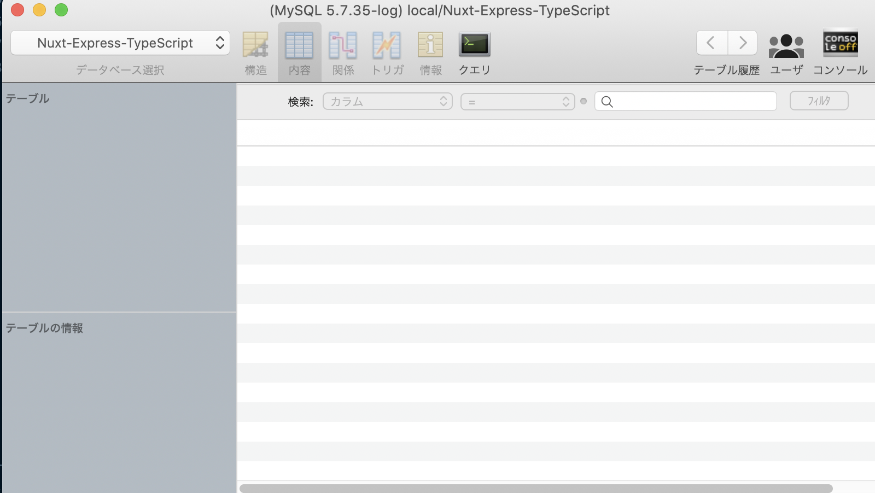The image size is (875, 493).
Task: Click the データベース選択 label
Action: pos(120,70)
